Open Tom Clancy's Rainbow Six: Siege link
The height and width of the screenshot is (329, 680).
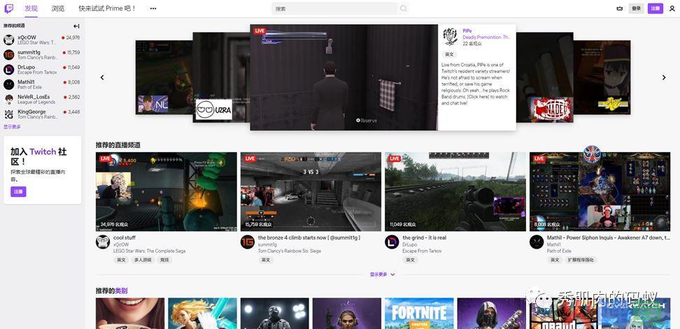290,251
